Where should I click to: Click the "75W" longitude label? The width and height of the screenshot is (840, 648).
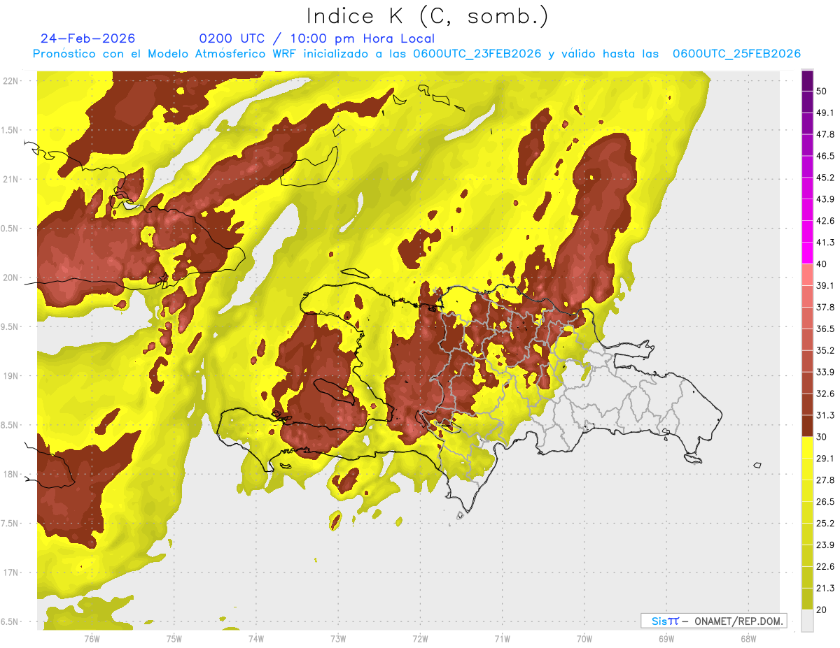click(174, 638)
